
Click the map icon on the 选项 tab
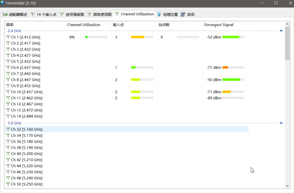coord(183,14)
